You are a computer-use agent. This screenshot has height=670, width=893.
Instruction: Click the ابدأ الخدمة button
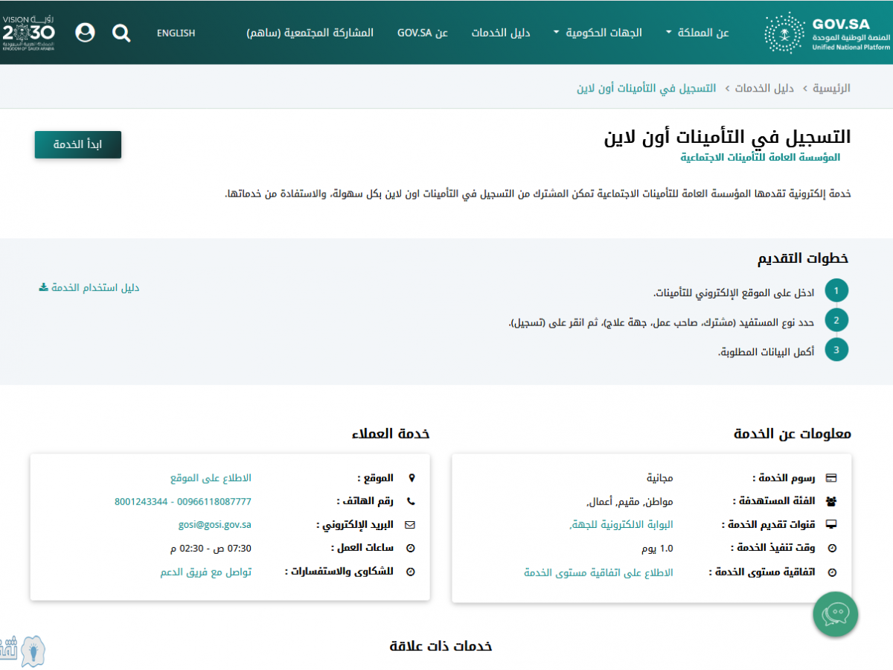pyautogui.click(x=78, y=144)
